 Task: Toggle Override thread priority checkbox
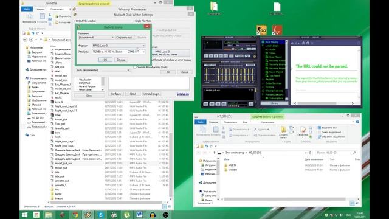pyautogui.click(x=135, y=67)
